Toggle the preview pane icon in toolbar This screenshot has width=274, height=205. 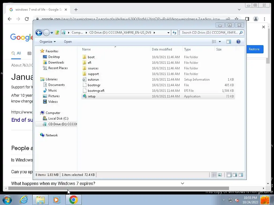229,41
